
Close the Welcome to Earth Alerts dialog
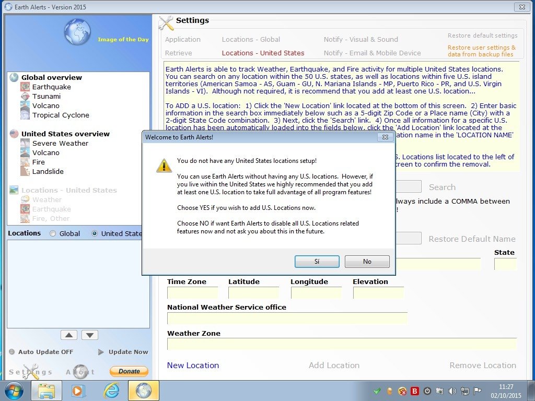385,137
